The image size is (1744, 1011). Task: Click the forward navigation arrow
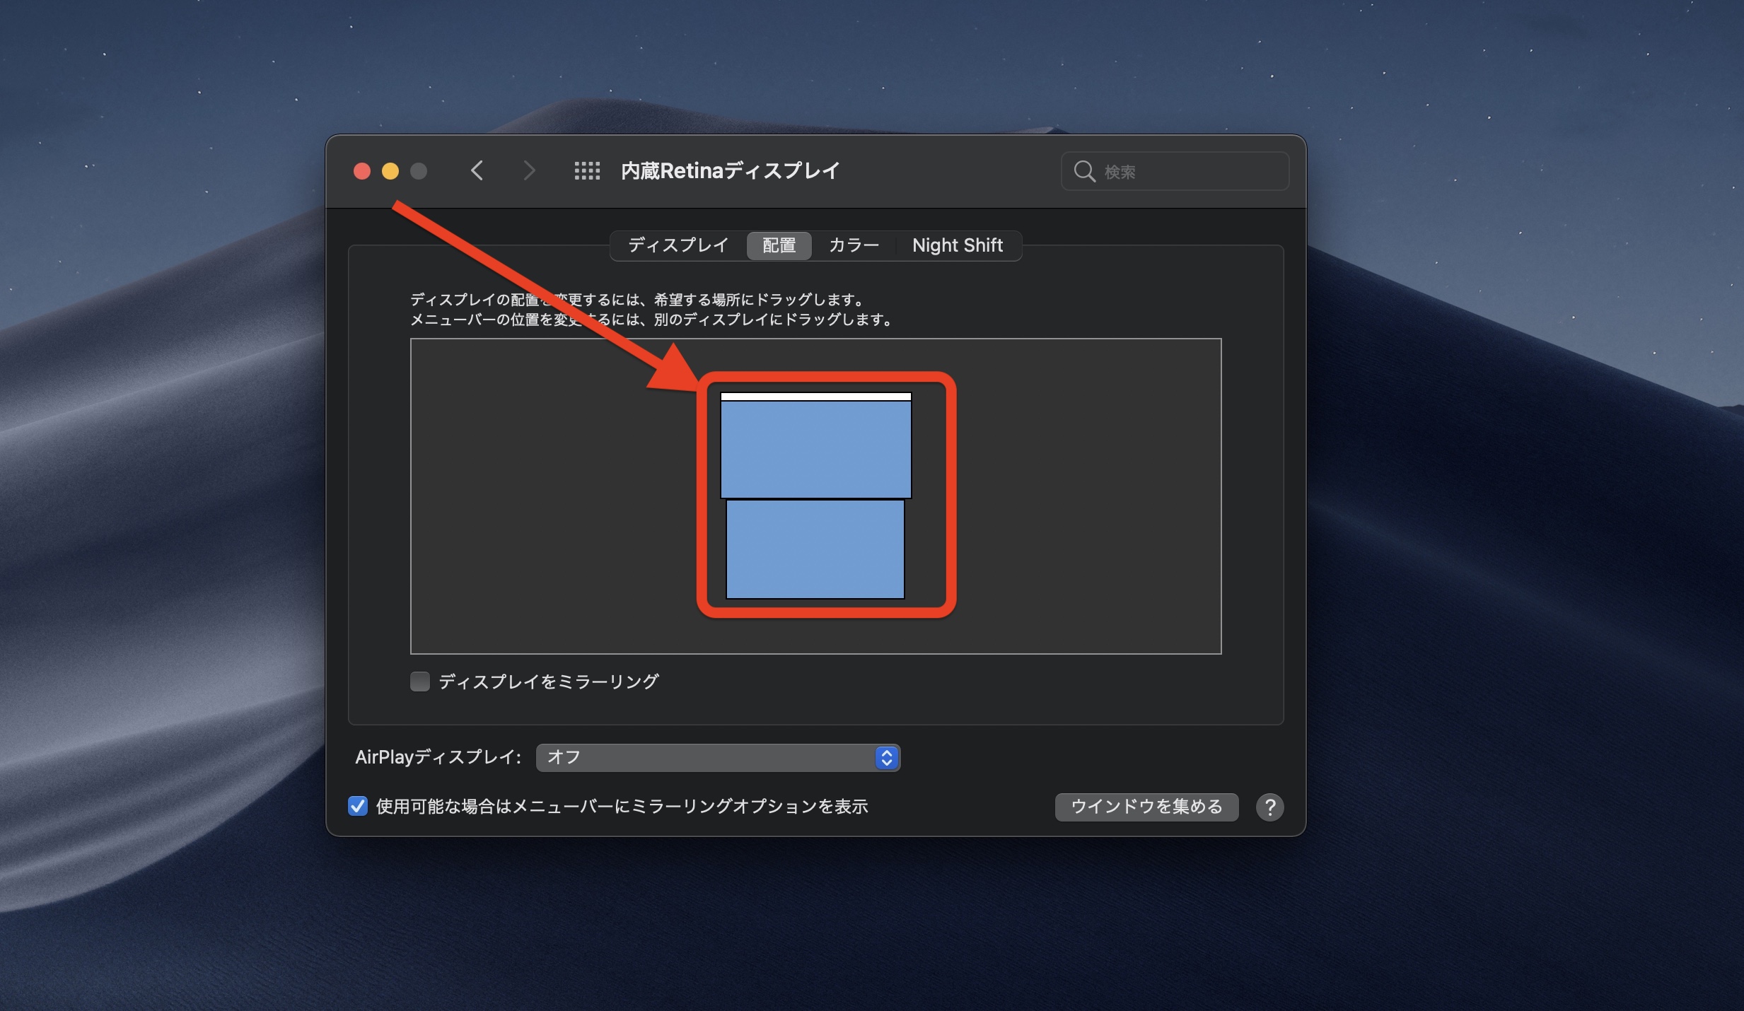point(528,170)
